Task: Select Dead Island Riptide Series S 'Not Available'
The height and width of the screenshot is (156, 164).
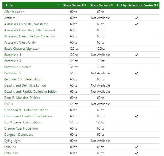Action: click(x=100, y=92)
